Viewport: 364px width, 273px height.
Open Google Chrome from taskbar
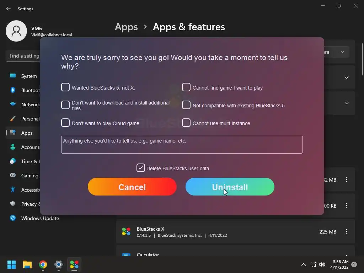pos(43,264)
